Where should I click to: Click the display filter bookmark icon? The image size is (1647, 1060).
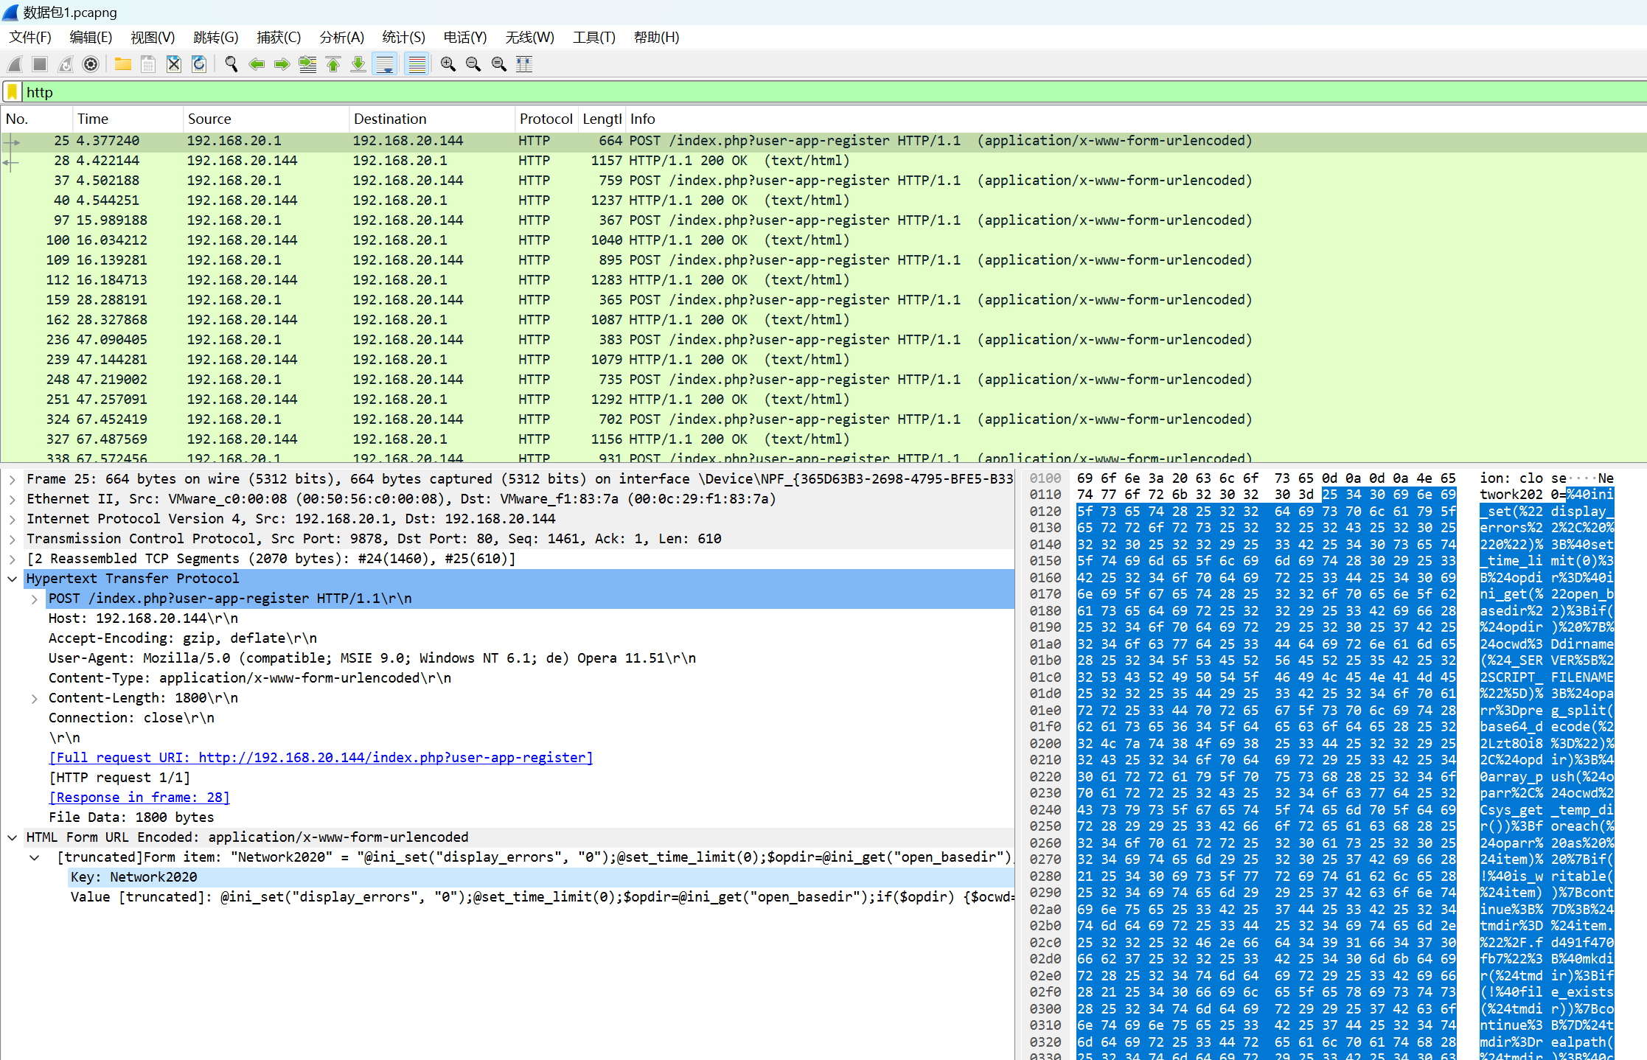pos(13,92)
